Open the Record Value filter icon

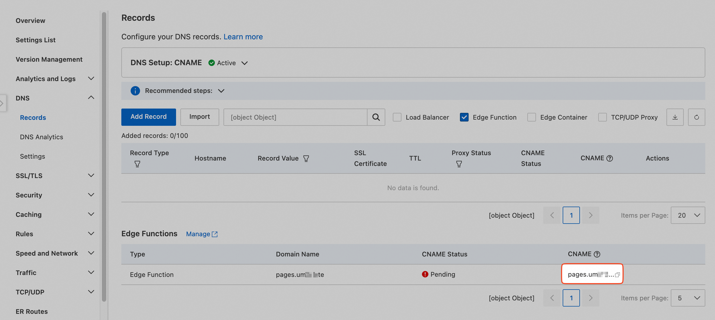[306, 158]
